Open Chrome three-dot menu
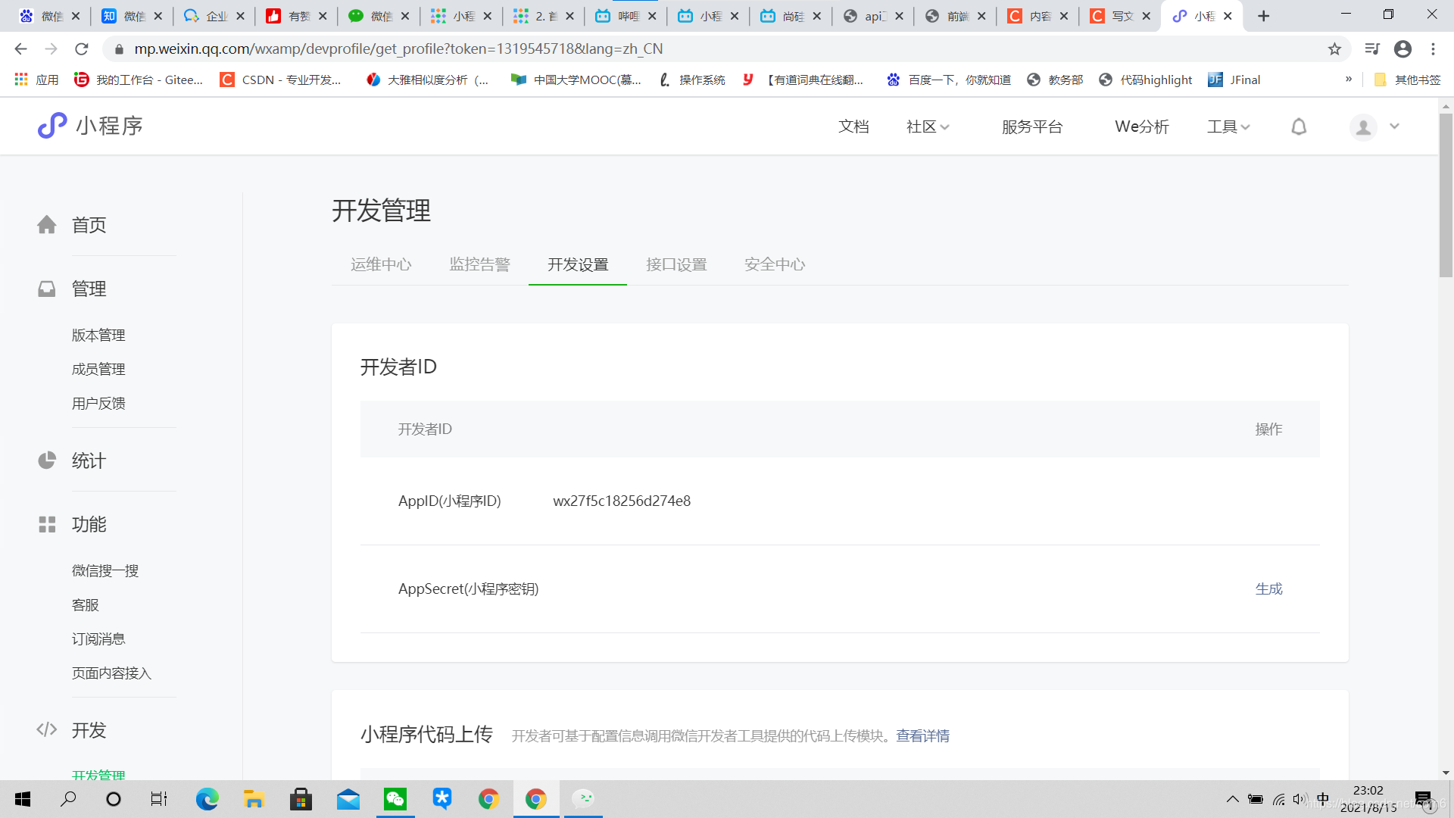The width and height of the screenshot is (1454, 818). click(1433, 49)
